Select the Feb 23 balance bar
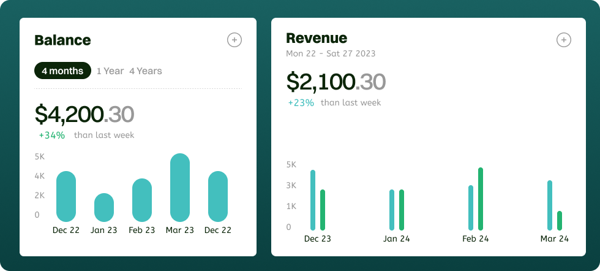This screenshot has width=600, height=271. coord(142,200)
